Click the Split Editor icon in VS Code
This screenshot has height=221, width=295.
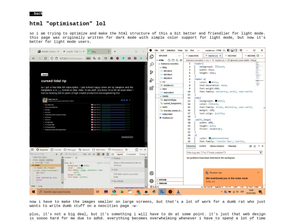(257, 56)
